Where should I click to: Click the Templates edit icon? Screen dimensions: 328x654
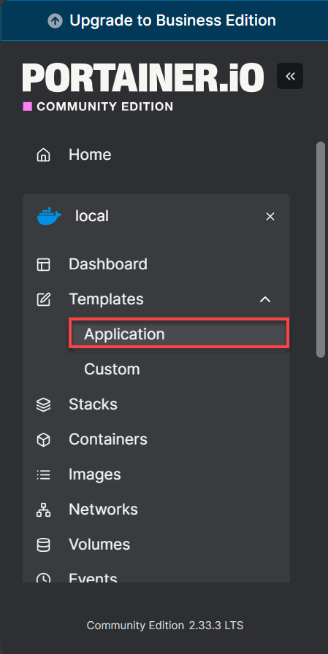point(43,299)
